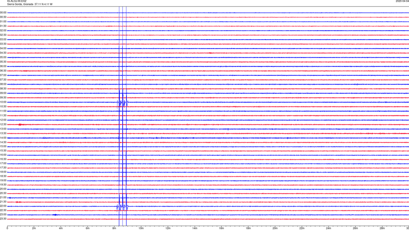The image size is (409, 230).
Task: Select the 01:30 trace time label
Action: [x=3, y=26]
